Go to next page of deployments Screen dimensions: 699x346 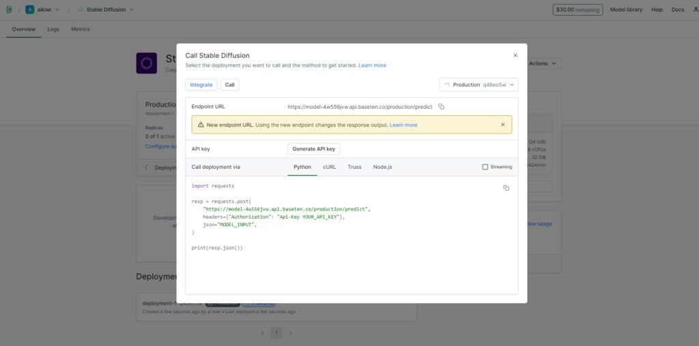(x=291, y=332)
